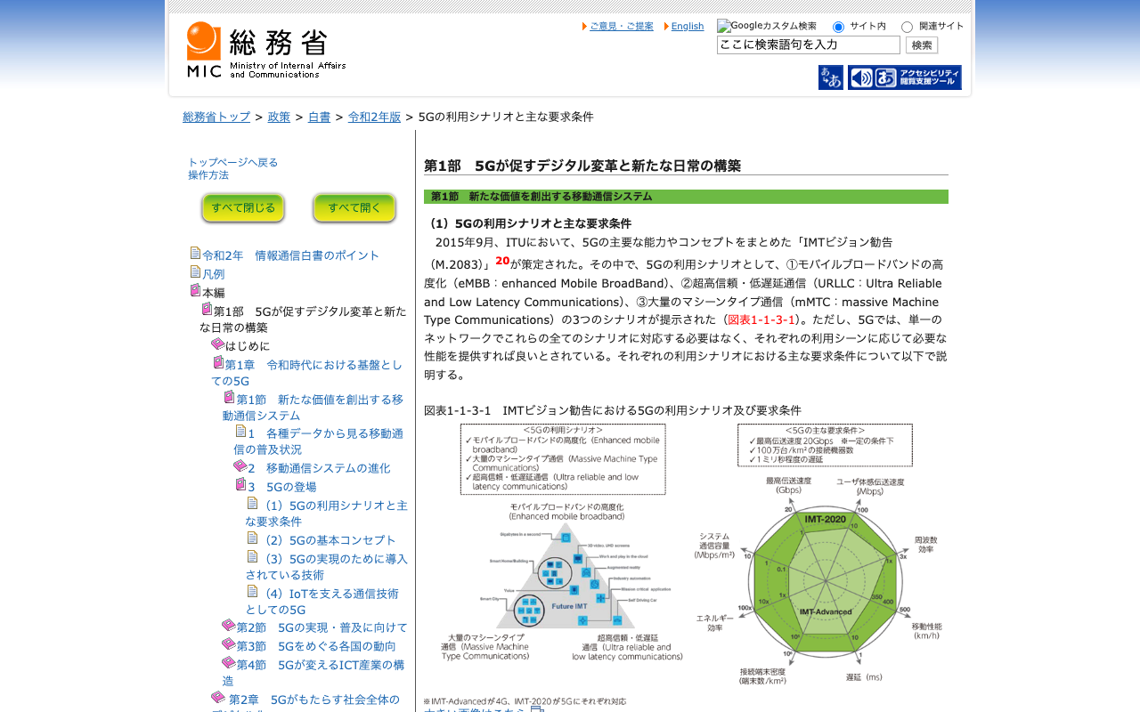
Task: Click the MIC ministry logo
Action: tap(266, 50)
